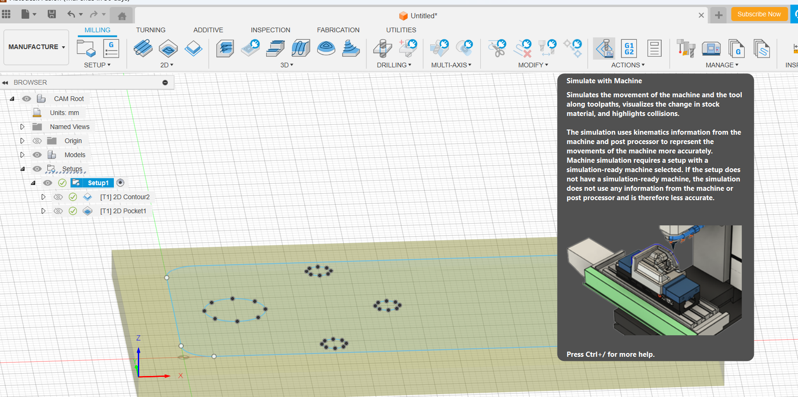Select Units: mm in browser
This screenshot has width=798, height=397.
tap(65, 113)
